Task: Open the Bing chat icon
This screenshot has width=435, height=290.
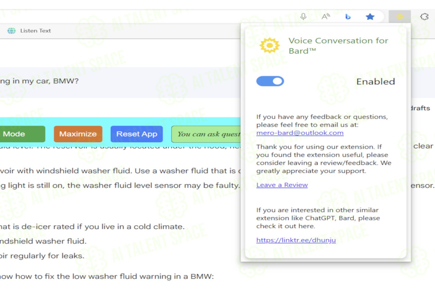Action: click(348, 17)
